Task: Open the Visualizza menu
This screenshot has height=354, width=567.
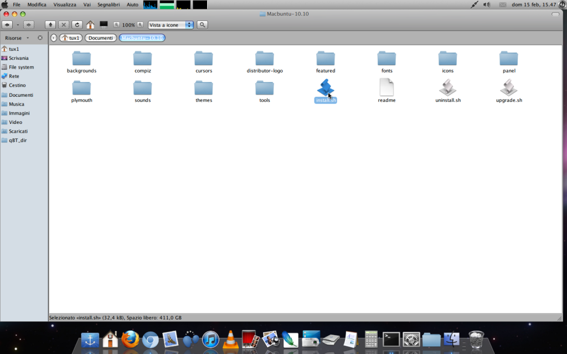Action: coord(65,4)
